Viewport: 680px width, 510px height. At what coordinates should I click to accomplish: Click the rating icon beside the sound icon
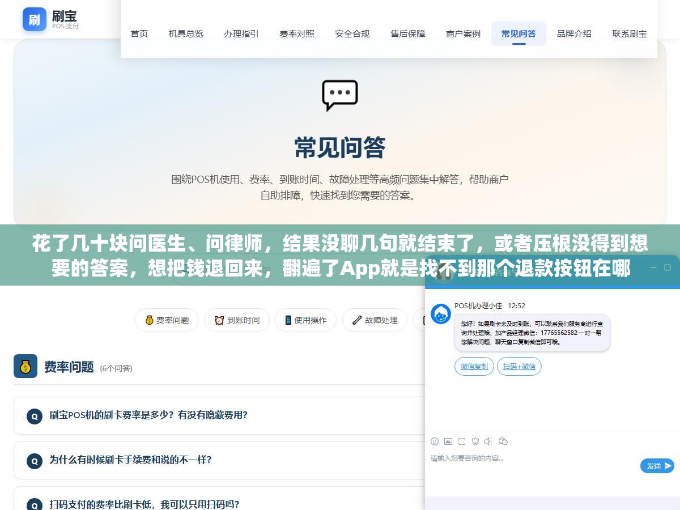pos(475,441)
